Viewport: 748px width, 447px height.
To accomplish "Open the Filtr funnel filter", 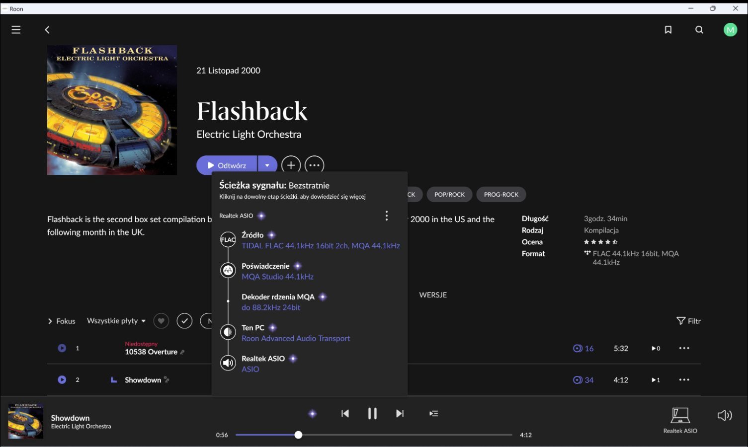I will coord(688,321).
